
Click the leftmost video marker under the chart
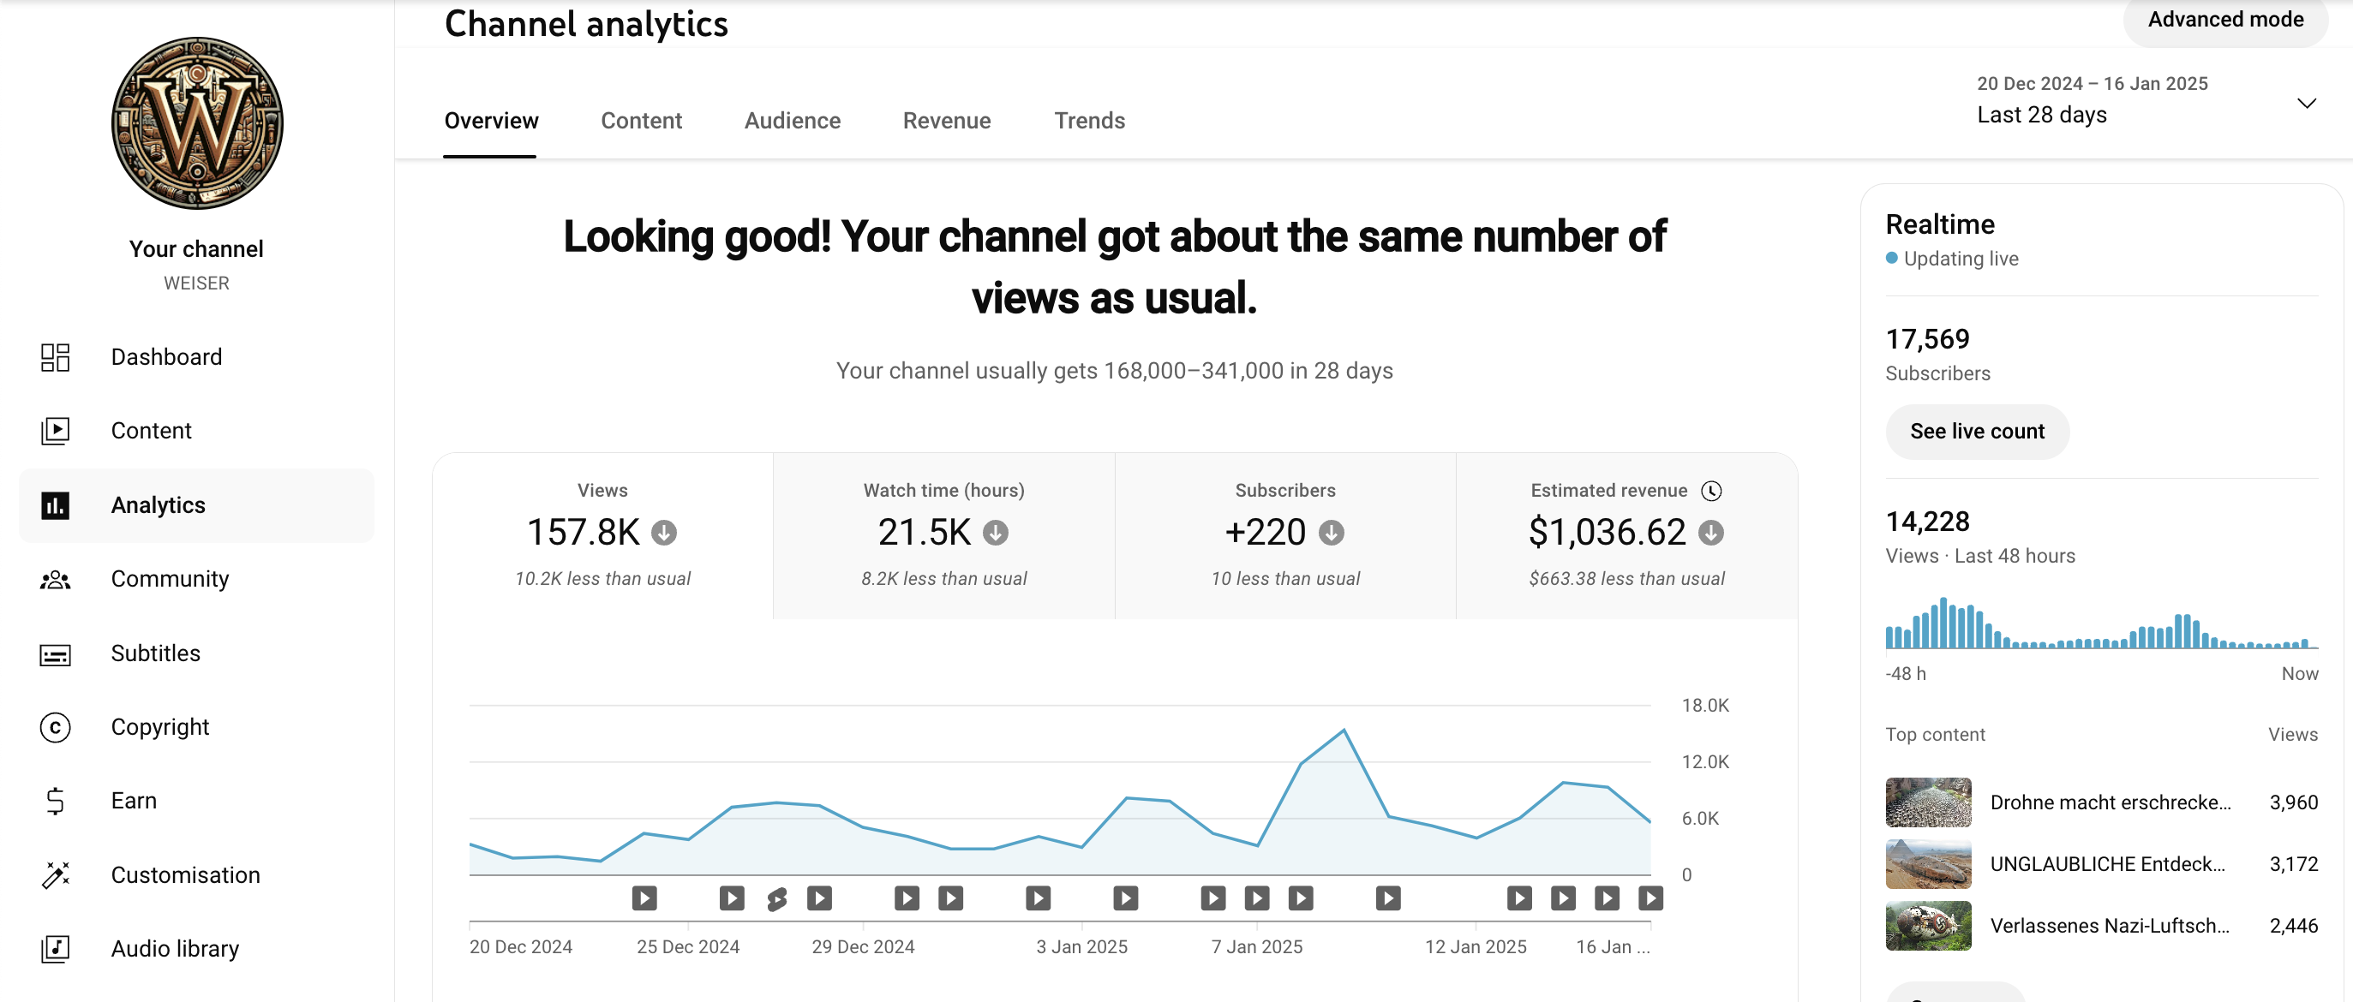(644, 899)
